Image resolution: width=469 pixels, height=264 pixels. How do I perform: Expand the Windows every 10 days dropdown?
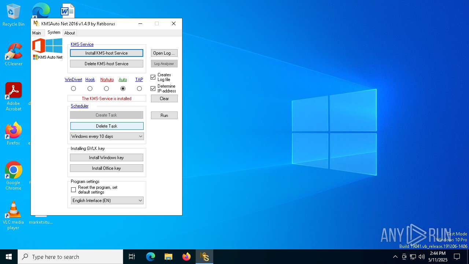click(107, 136)
